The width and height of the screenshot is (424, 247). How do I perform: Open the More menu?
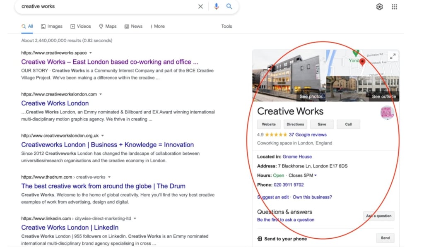click(x=157, y=26)
